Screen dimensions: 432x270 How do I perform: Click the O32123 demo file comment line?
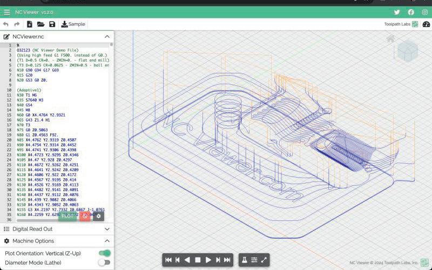48,50
